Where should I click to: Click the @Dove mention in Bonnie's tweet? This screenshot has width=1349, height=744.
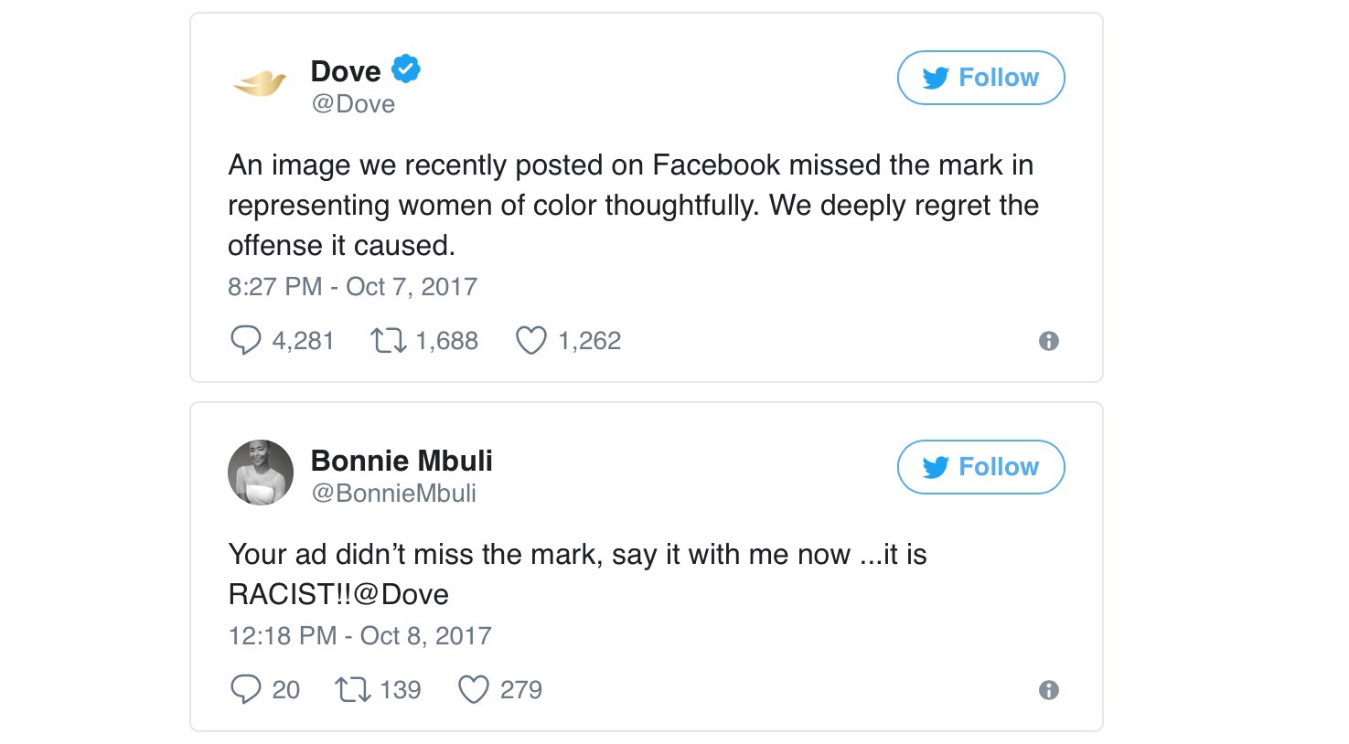401,595
